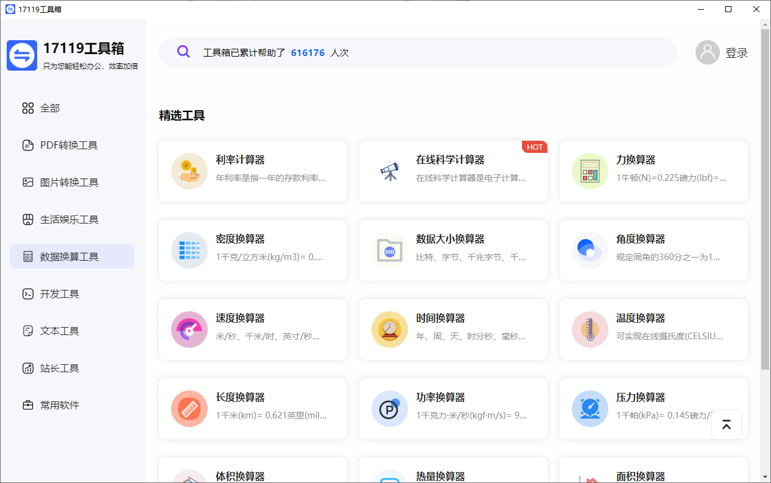Click the 速度换算器 title text
This screenshot has height=483, width=771.
click(241, 319)
